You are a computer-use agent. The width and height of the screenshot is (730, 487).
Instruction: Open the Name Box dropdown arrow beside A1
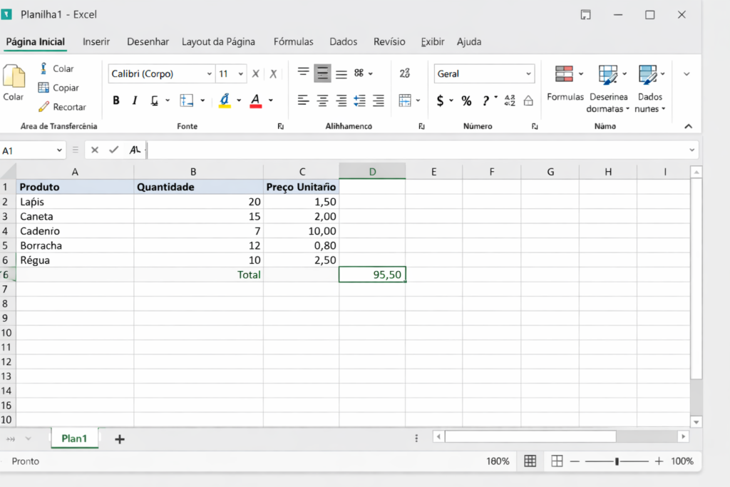[x=59, y=150]
